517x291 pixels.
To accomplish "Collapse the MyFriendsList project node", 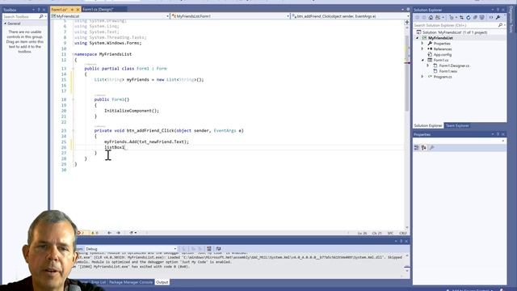I will (417, 38).
